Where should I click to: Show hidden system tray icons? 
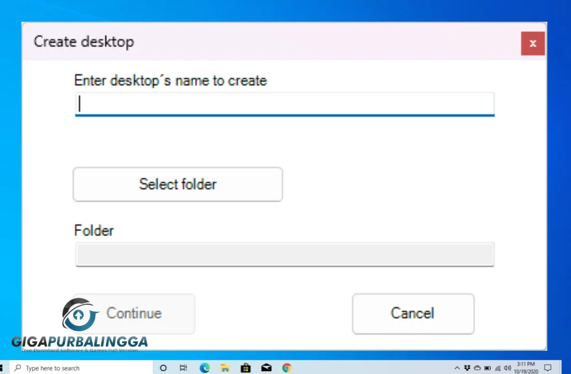pyautogui.click(x=457, y=368)
